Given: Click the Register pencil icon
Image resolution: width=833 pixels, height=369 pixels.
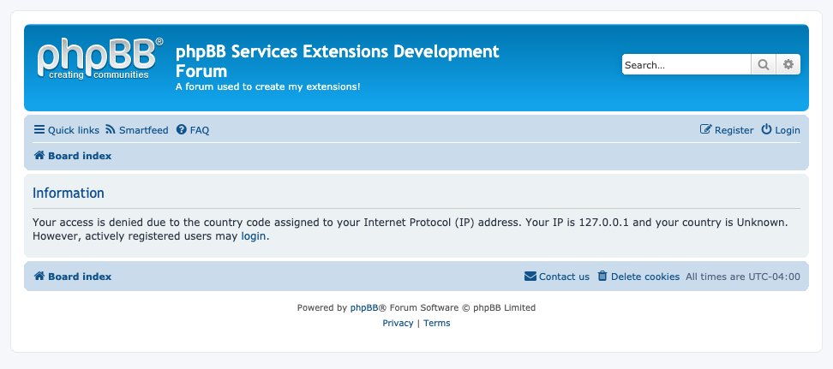Looking at the screenshot, I should click(705, 129).
